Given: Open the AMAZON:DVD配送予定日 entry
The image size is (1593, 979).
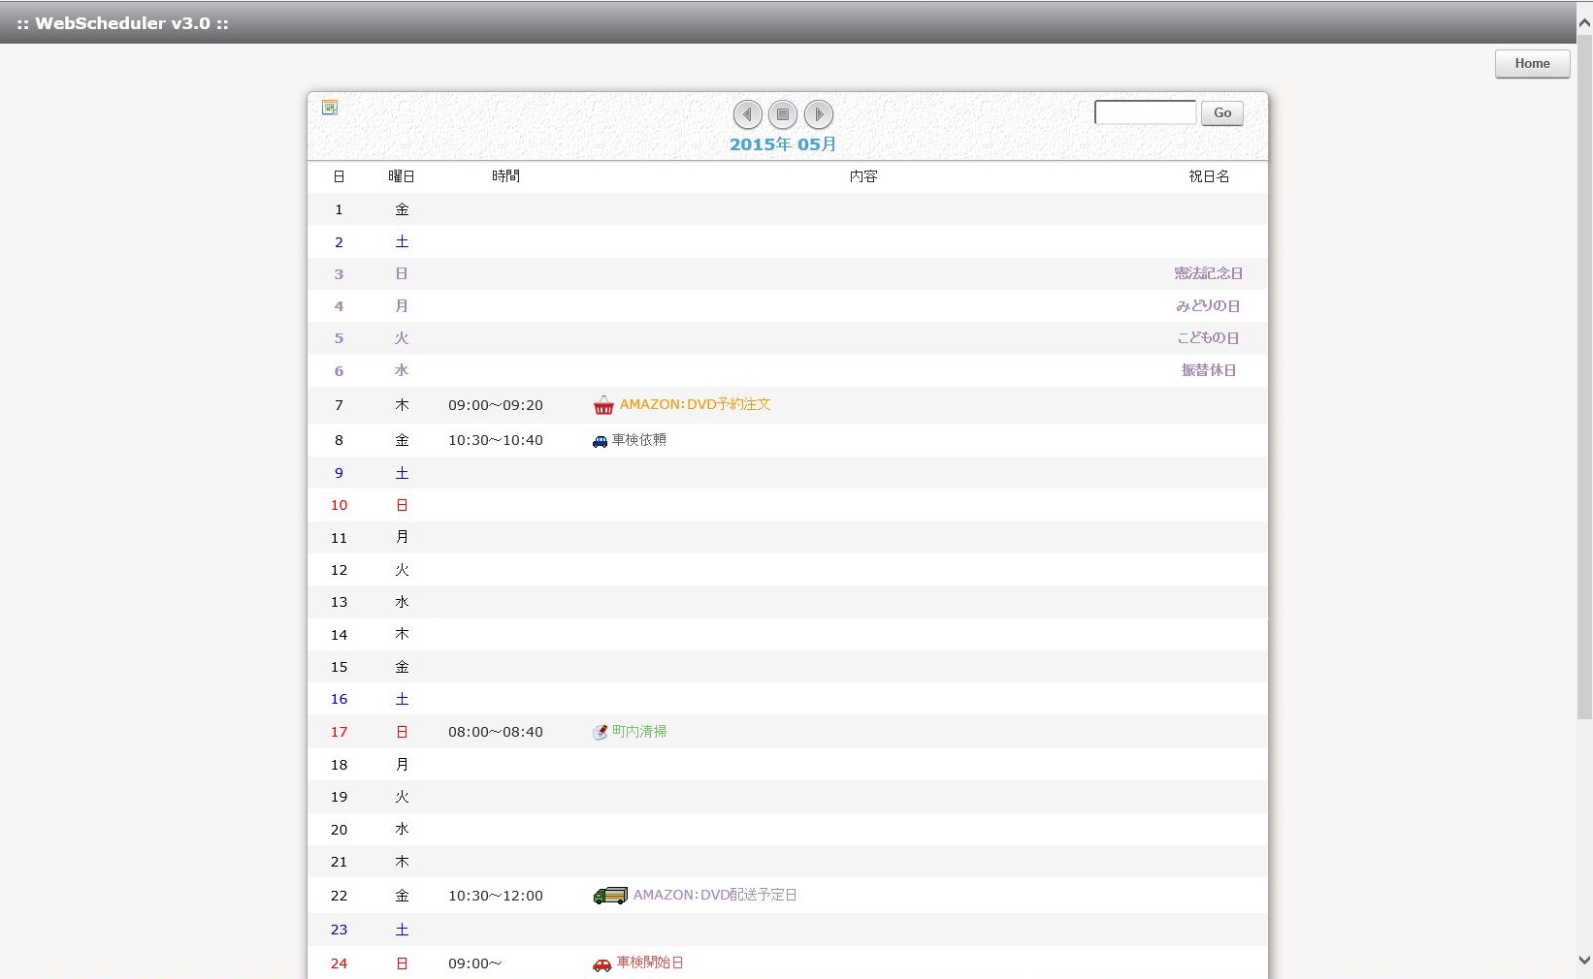Looking at the screenshot, I should (715, 895).
